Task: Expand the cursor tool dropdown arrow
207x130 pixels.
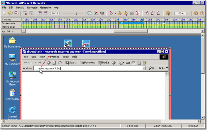Action: [x=115, y=13]
